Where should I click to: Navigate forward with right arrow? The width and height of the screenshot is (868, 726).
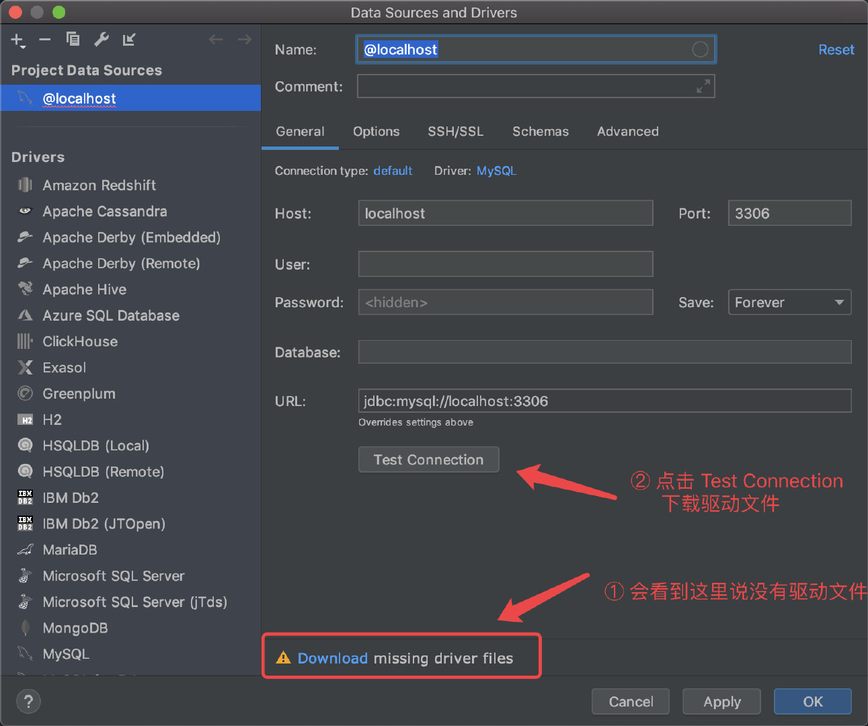pyautogui.click(x=245, y=40)
